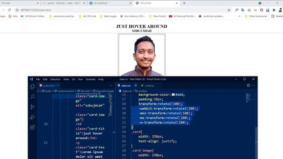Click the profile photo of Sobuj Miah
Viewport: 283px width, 159px height.
tap(141, 55)
